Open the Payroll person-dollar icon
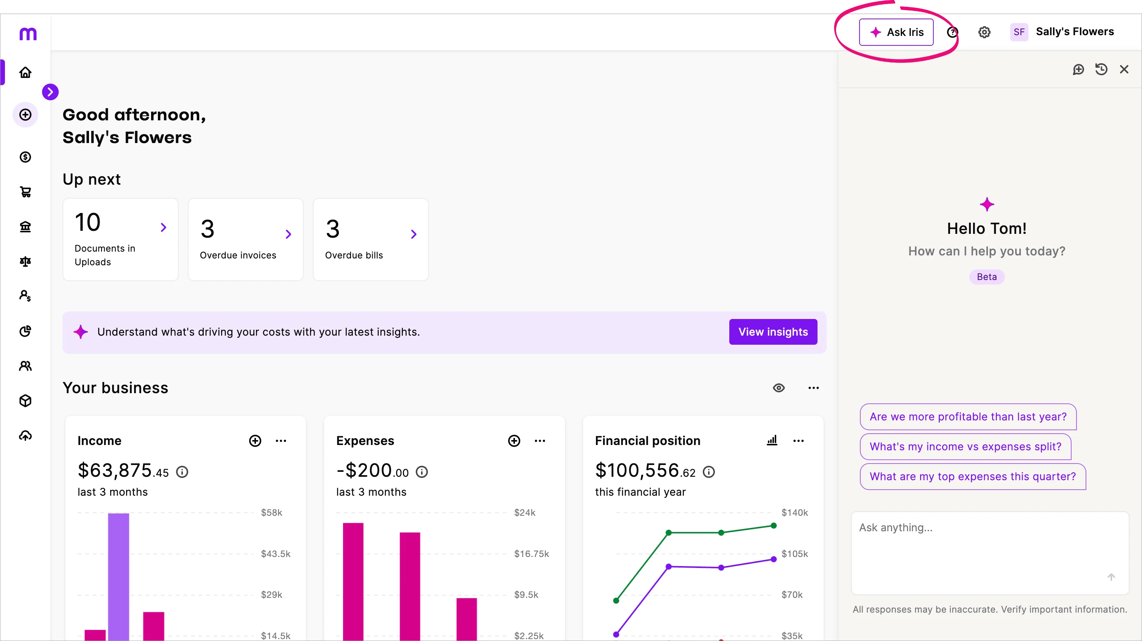This screenshot has height=641, width=1142. [x=25, y=296]
